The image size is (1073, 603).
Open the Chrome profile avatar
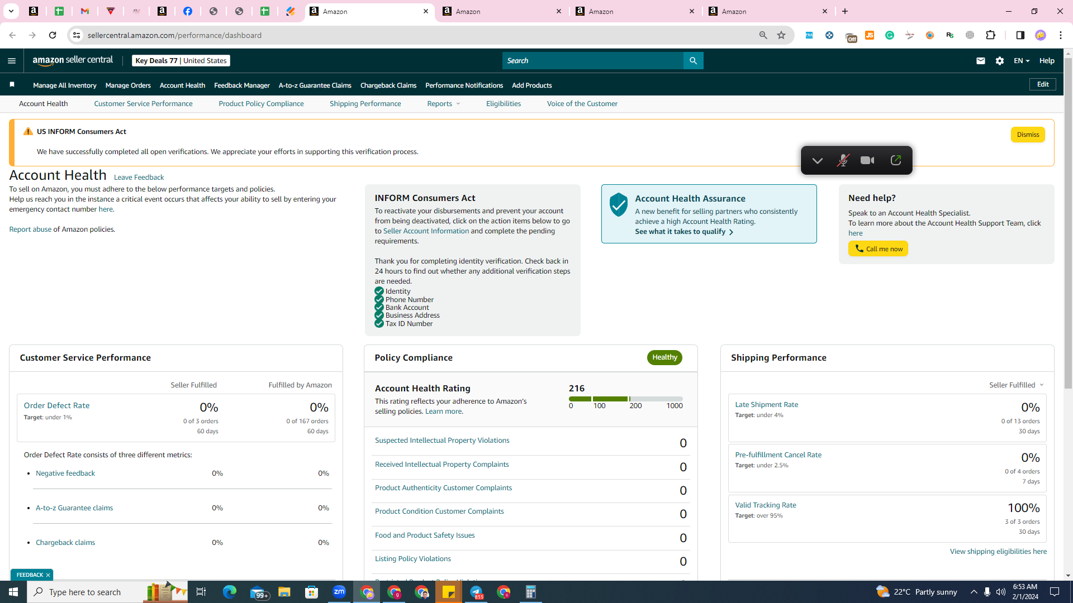pyautogui.click(x=1041, y=35)
